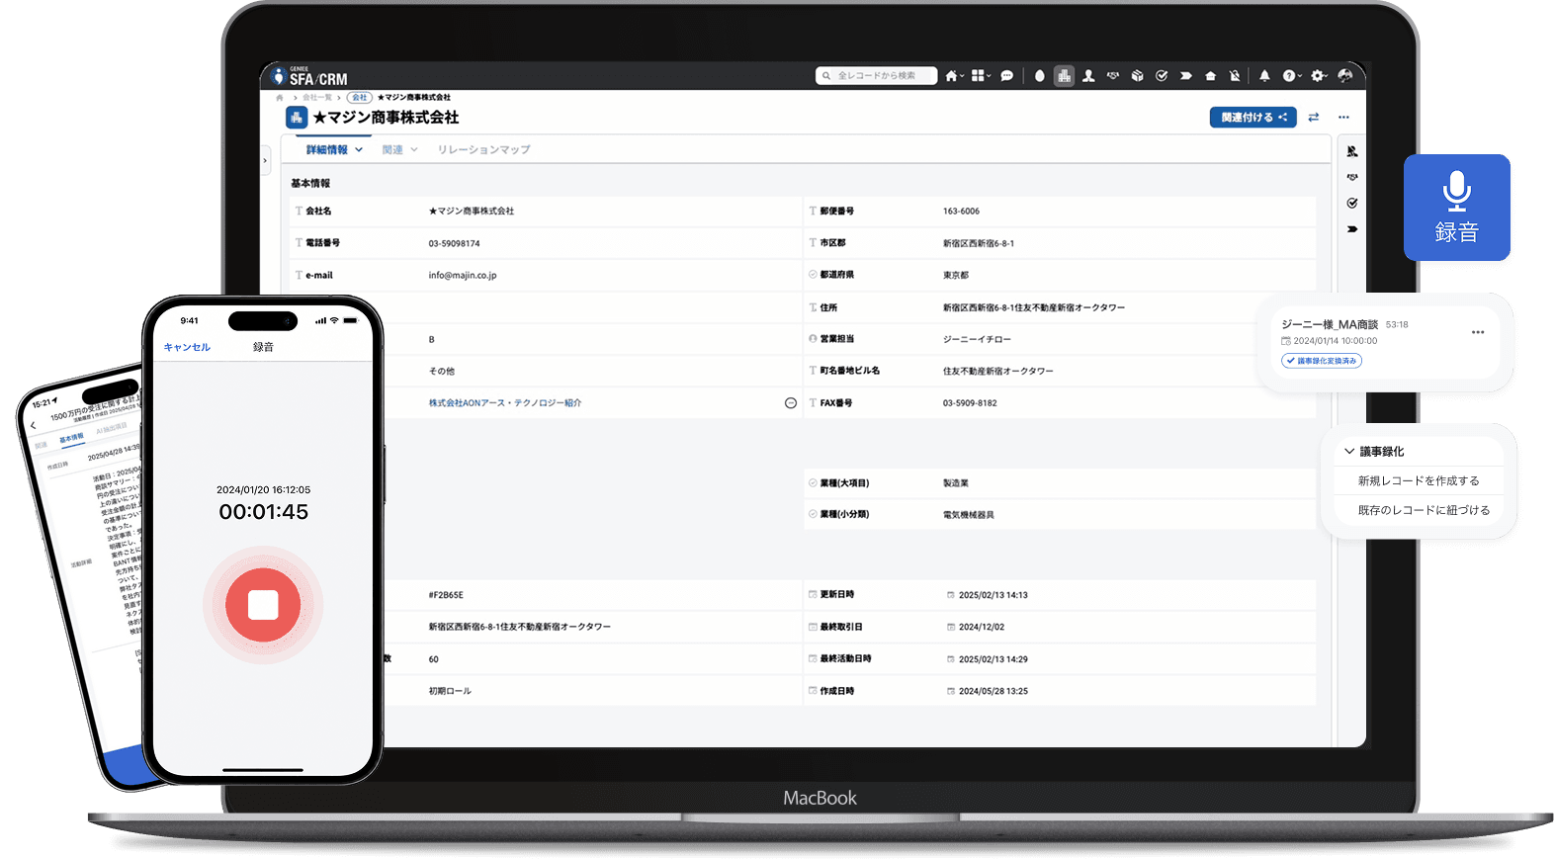Click the 更新日時 value 2025/02/13 14:13
This screenshot has height=860, width=1555.
993,595
